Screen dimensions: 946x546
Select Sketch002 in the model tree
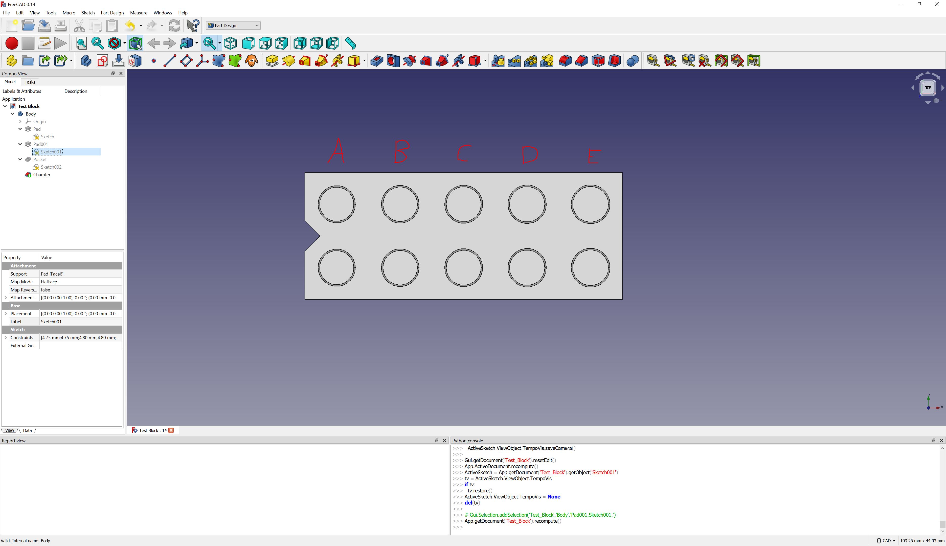[x=51, y=167]
